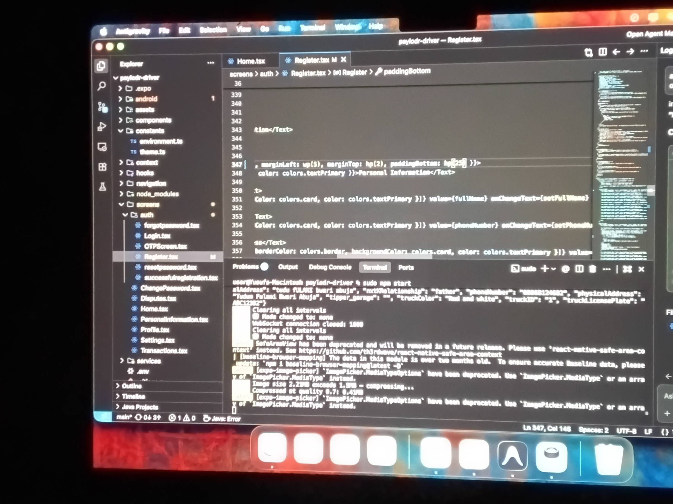The width and height of the screenshot is (673, 504).
Task: Expand the android folder
Action: tap(146, 99)
